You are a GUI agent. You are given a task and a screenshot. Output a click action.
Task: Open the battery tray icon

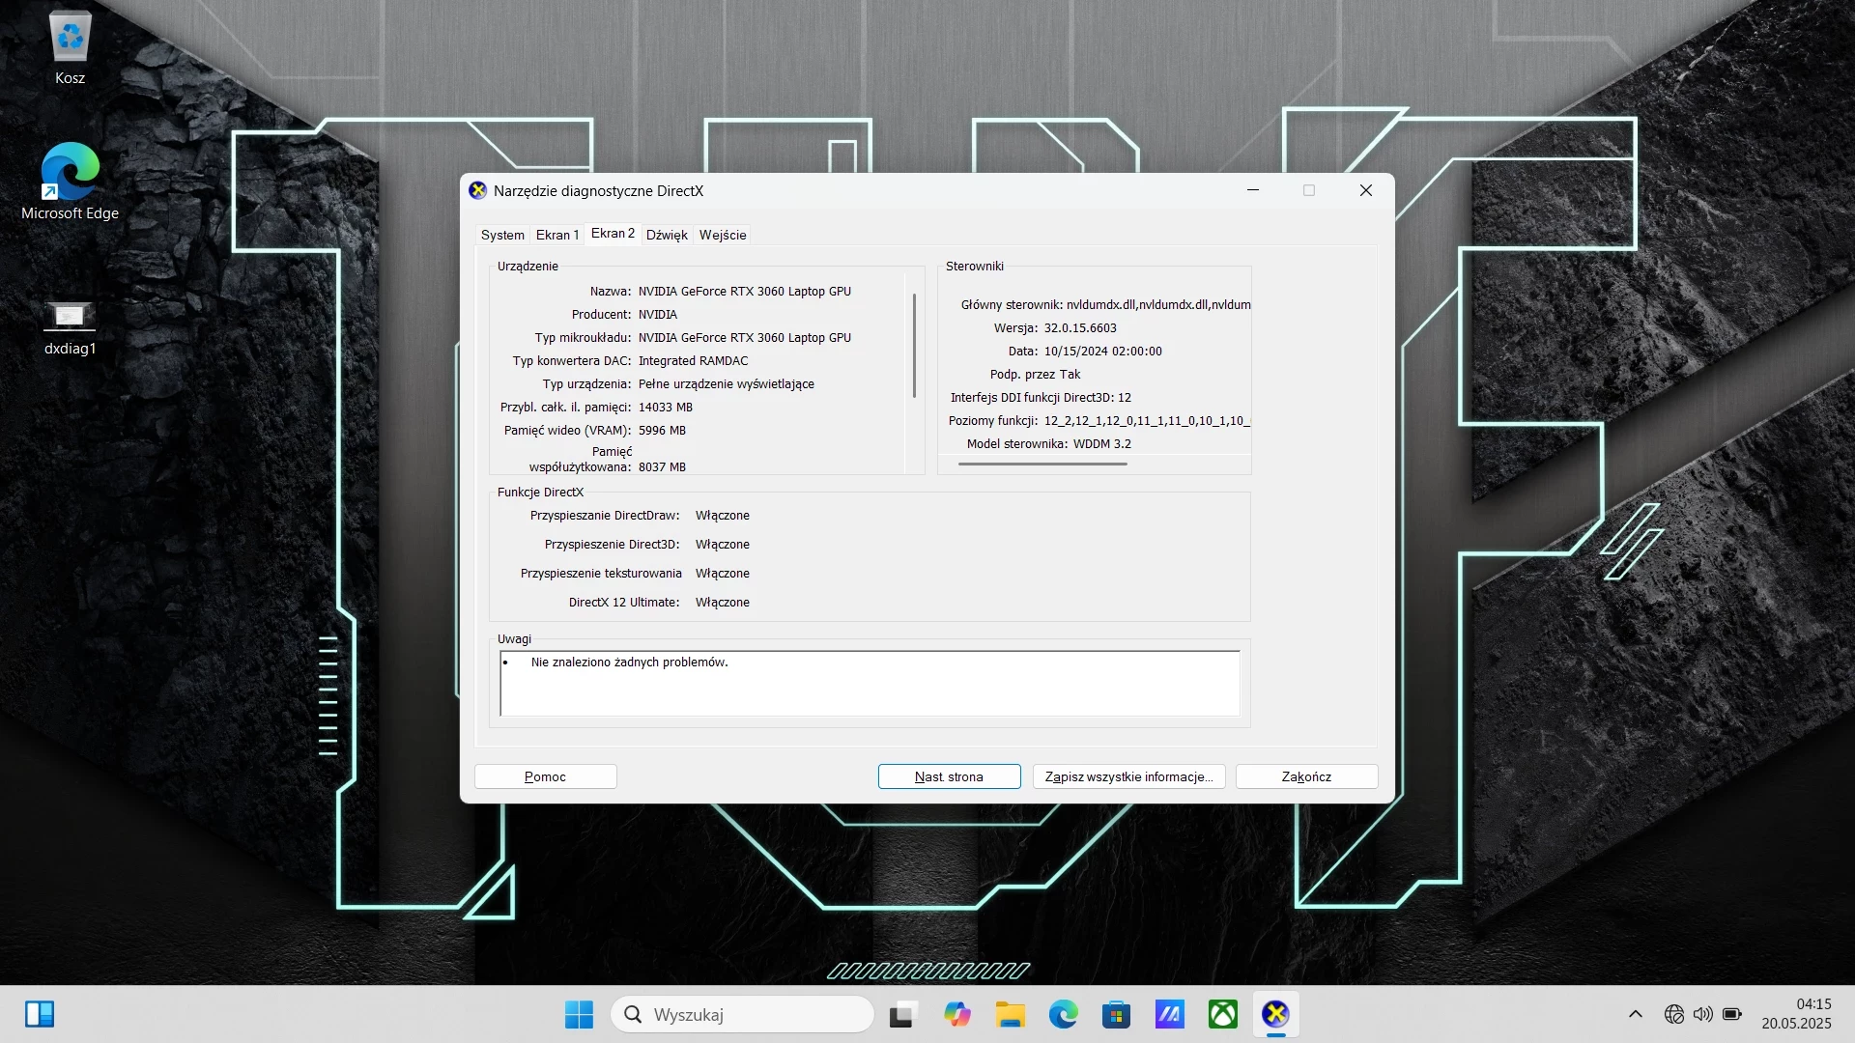1732,1014
